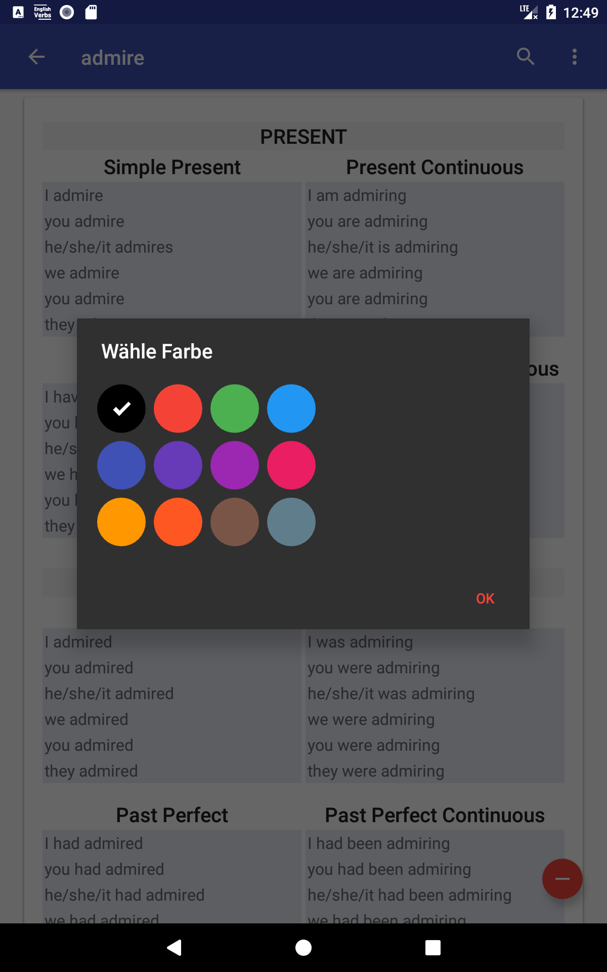The height and width of the screenshot is (972, 607).
Task: Select the magenta purple color swatch
Action: 235,465
